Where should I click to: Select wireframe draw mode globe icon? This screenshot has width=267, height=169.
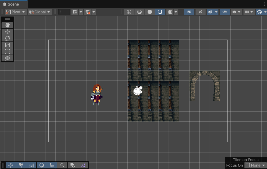129,12
